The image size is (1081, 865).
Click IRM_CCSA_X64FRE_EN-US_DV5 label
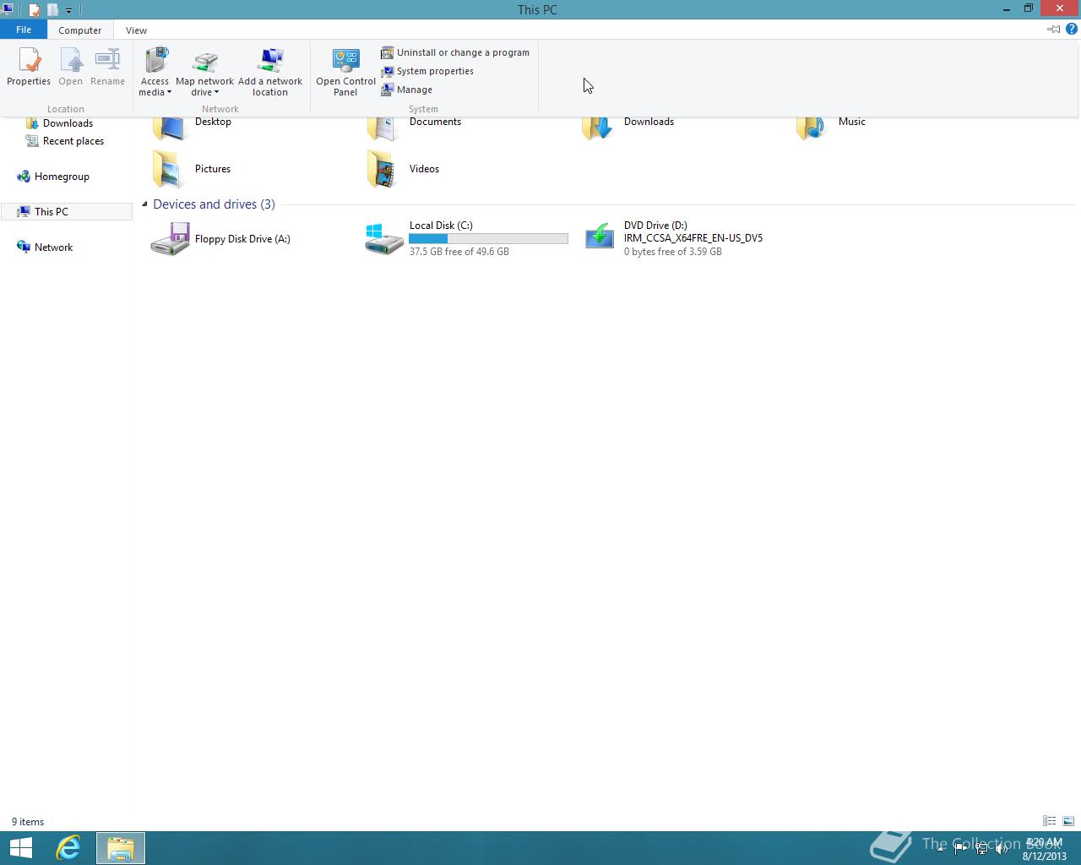[693, 238]
